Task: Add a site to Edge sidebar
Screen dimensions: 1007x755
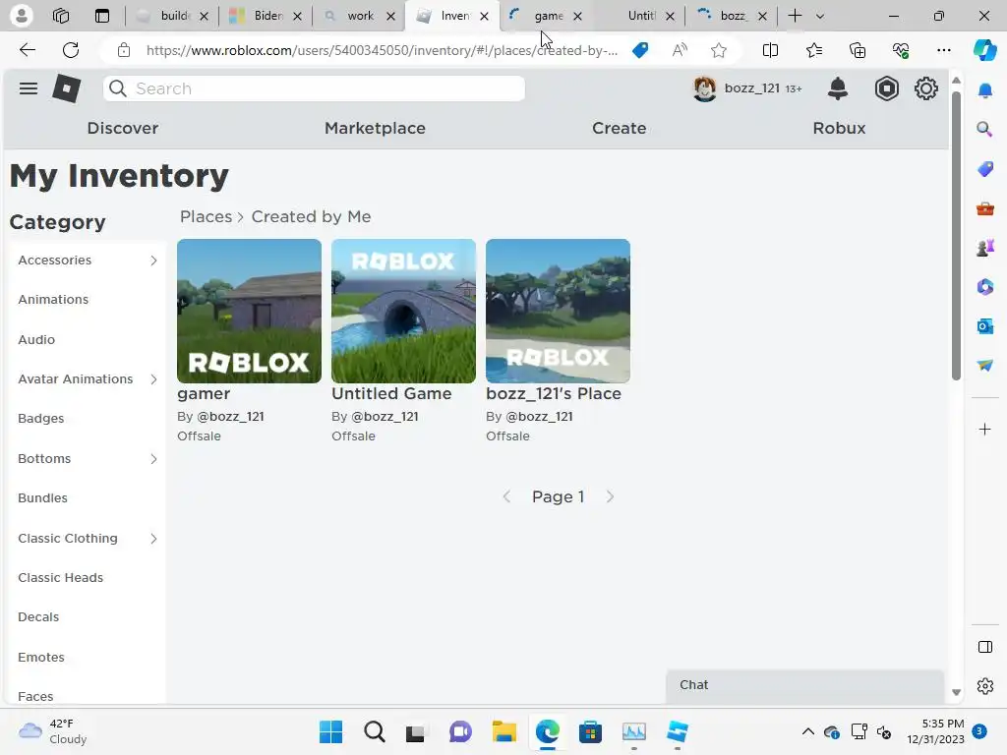Action: click(x=984, y=429)
